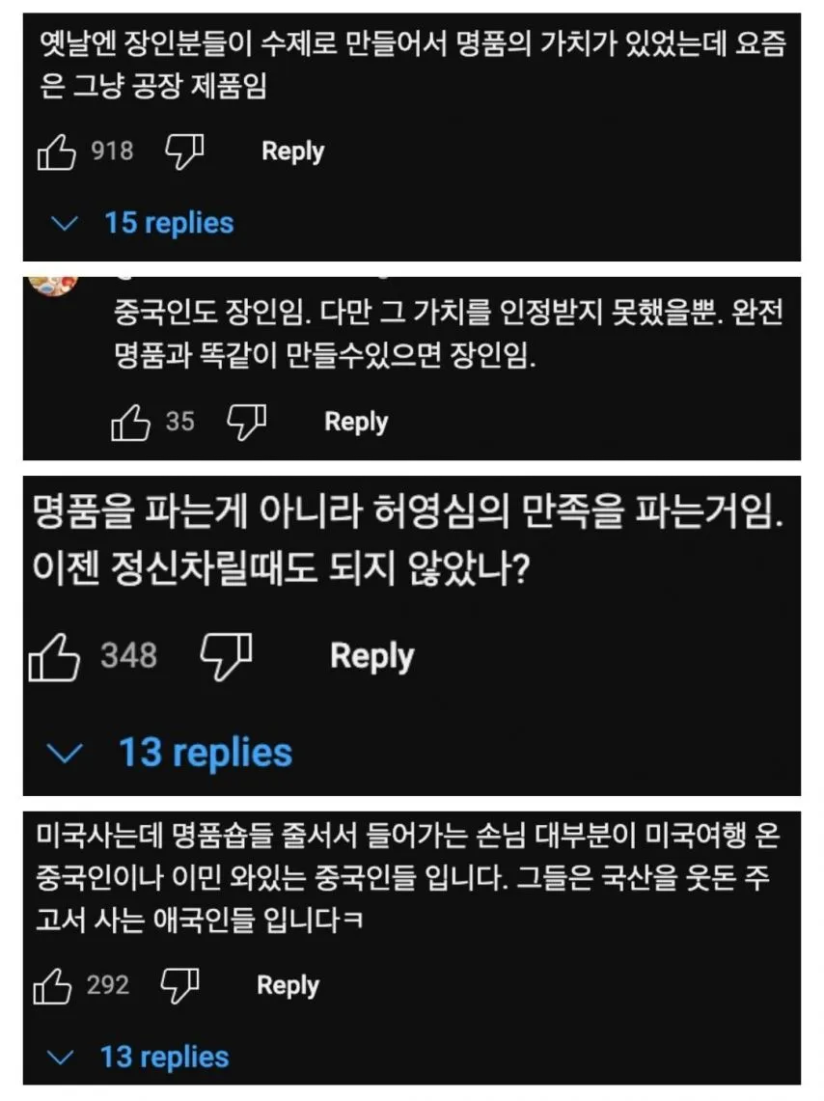Like the comment with 292 likes
824x1101 pixels.
click(x=54, y=986)
